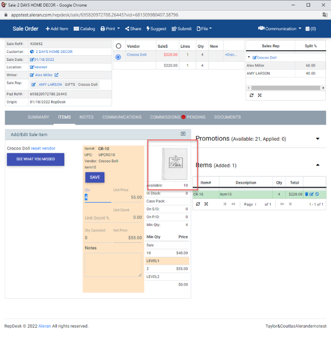The height and width of the screenshot is (339, 331).
Task: Open the Catalog from the toolbar
Action: click(84, 29)
